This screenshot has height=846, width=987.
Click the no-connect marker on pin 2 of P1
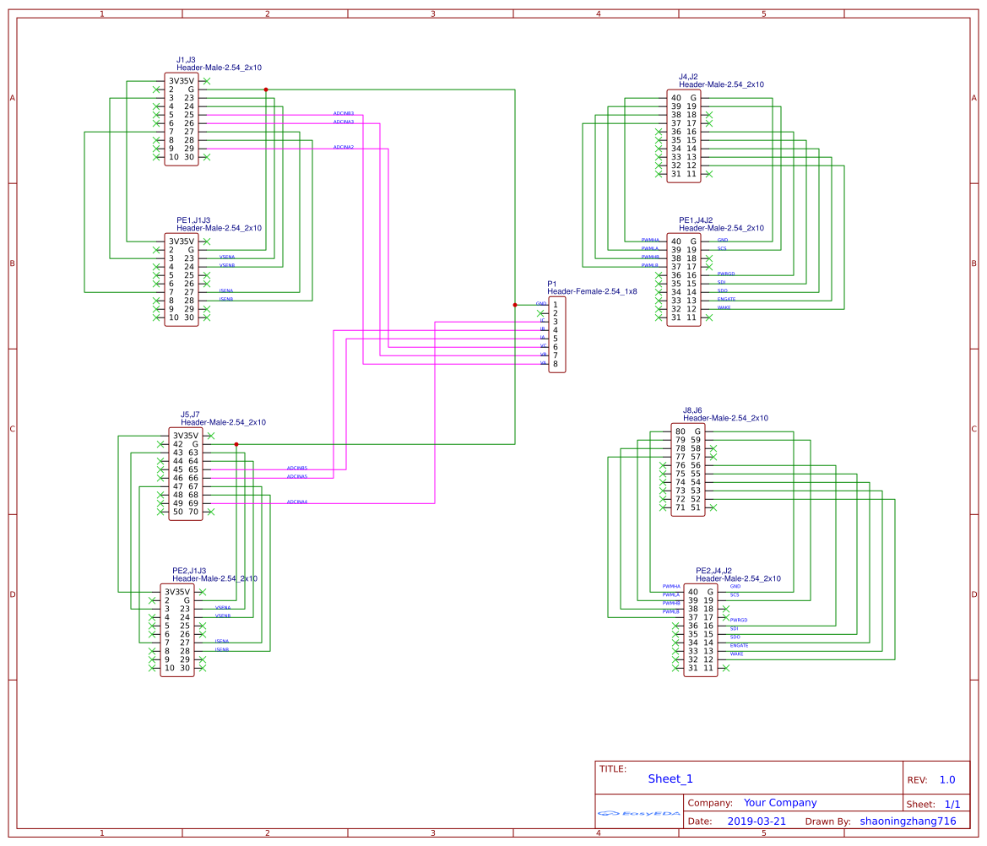point(540,313)
